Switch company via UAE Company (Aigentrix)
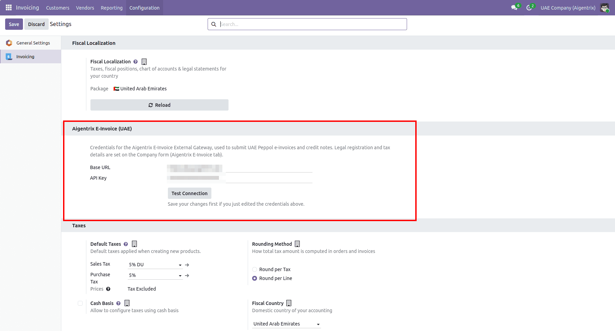 [568, 8]
